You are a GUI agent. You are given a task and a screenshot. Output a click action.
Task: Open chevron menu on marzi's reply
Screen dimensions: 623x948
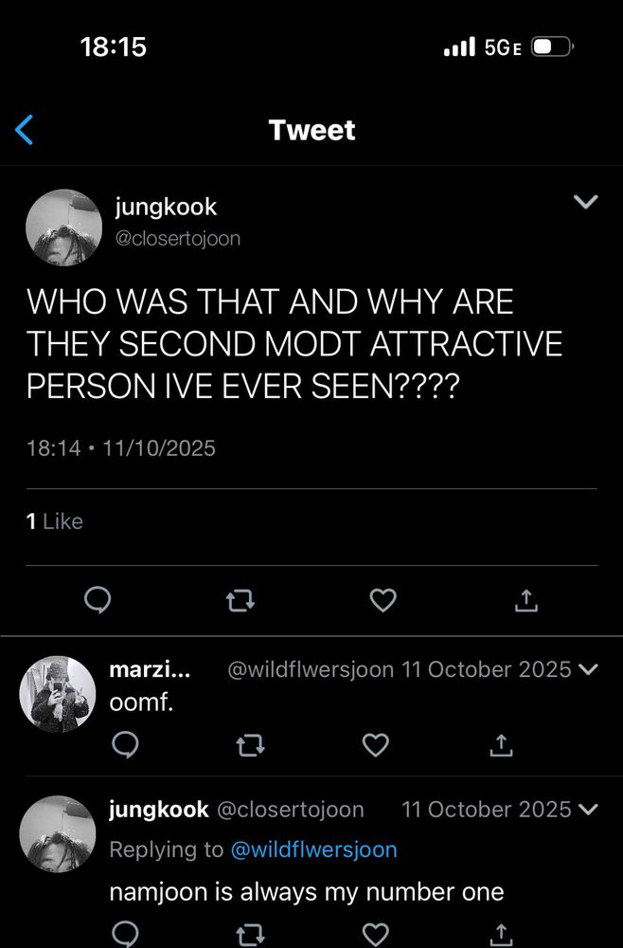(588, 670)
